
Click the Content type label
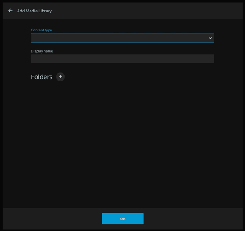click(41, 30)
